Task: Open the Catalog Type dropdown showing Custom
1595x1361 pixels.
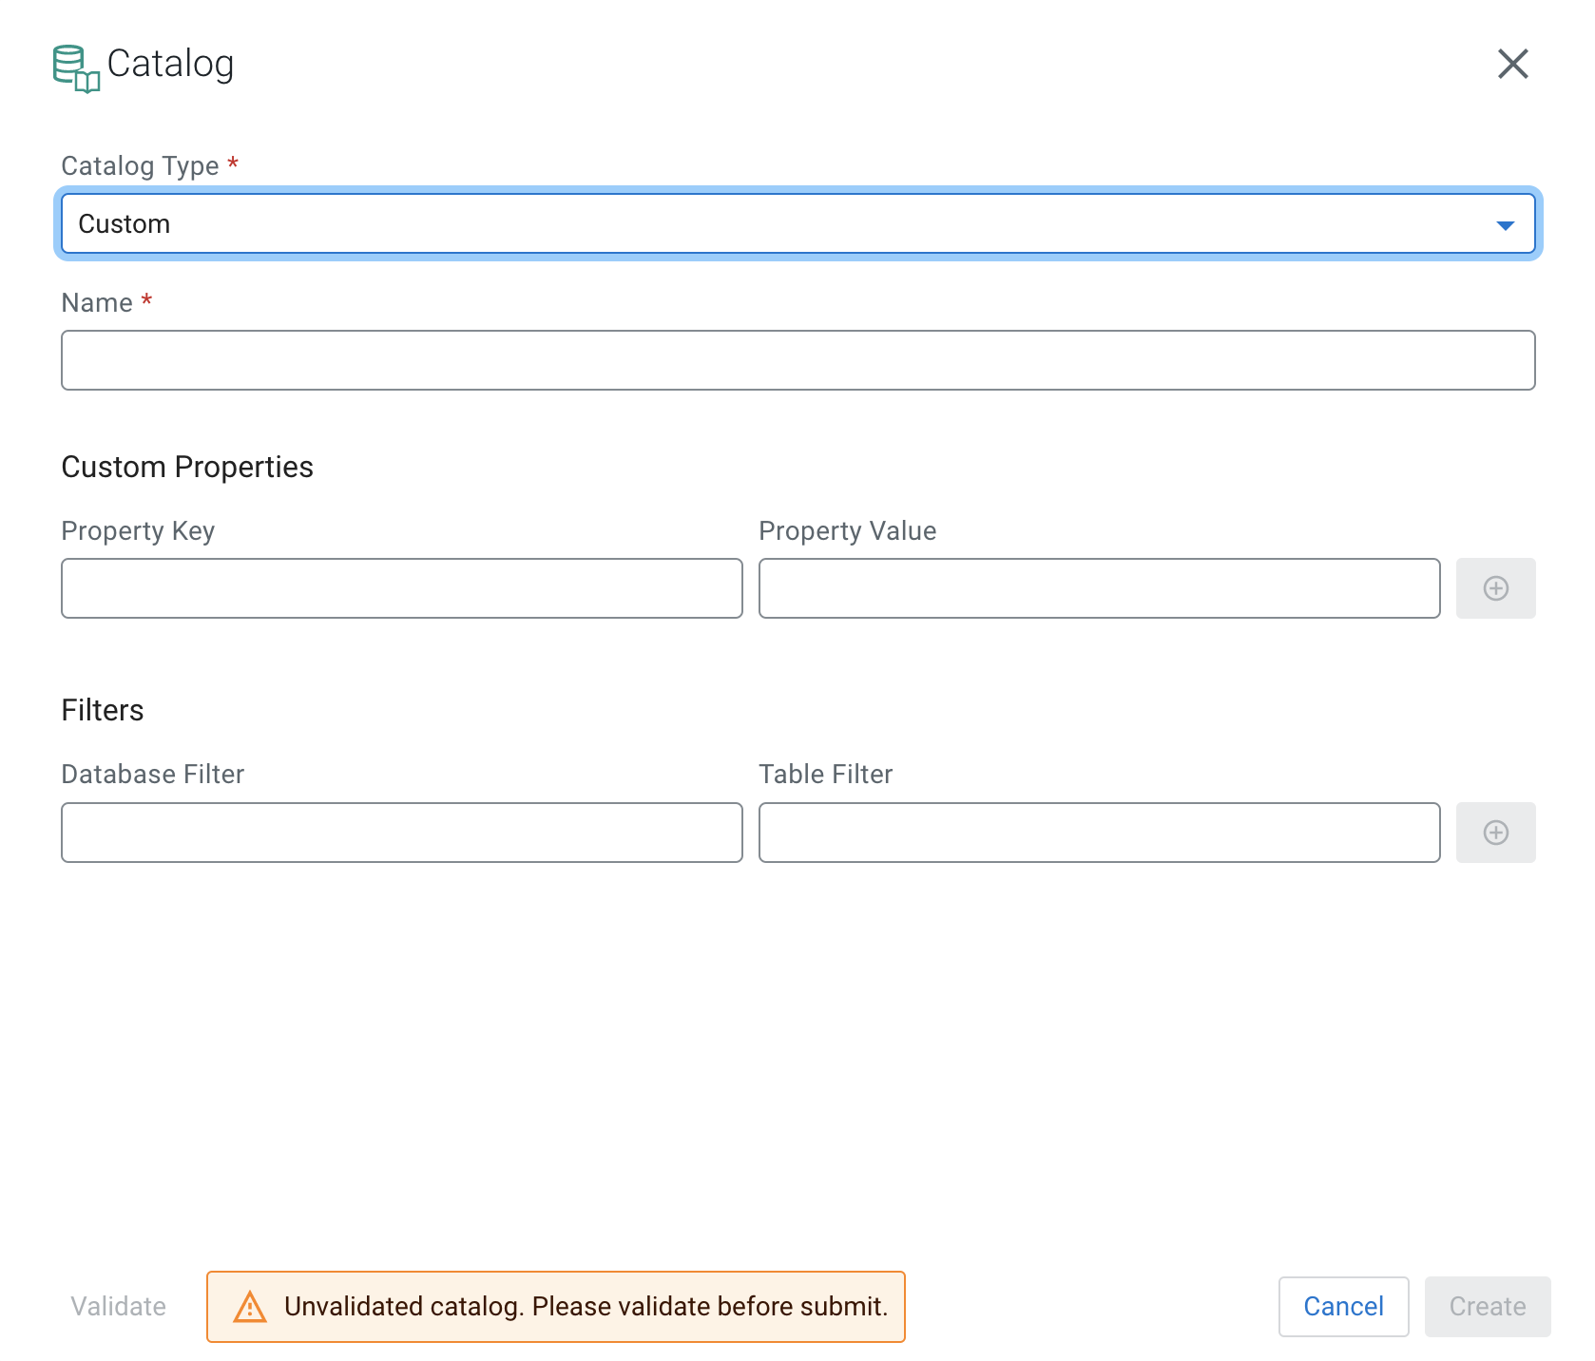Action: (x=779, y=224)
